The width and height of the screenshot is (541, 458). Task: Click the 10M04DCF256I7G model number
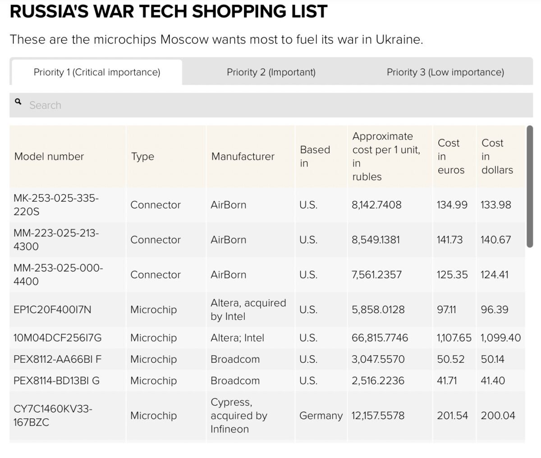click(x=58, y=338)
